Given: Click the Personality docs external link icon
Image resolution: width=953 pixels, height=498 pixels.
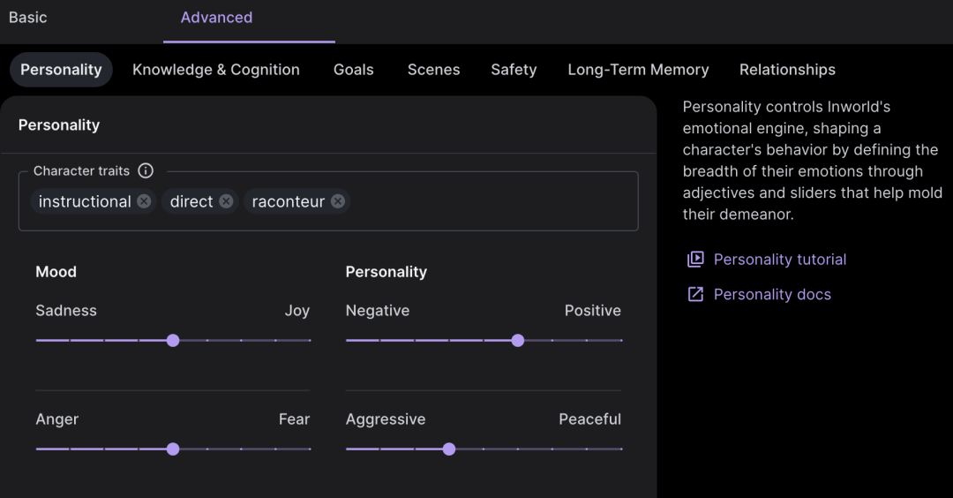Looking at the screenshot, I should pyautogui.click(x=695, y=294).
